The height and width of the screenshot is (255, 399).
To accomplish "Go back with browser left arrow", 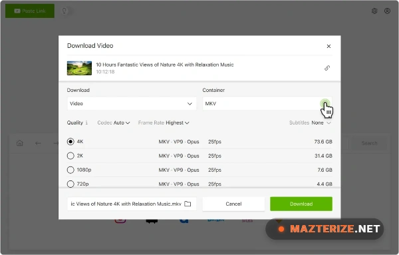I will click(38, 143).
